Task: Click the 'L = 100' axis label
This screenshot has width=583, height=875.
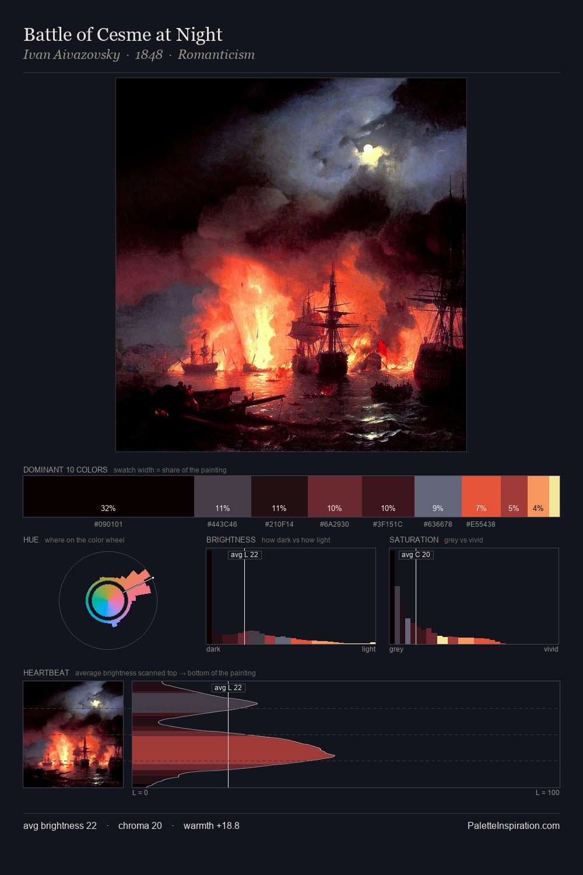Action: [x=547, y=793]
